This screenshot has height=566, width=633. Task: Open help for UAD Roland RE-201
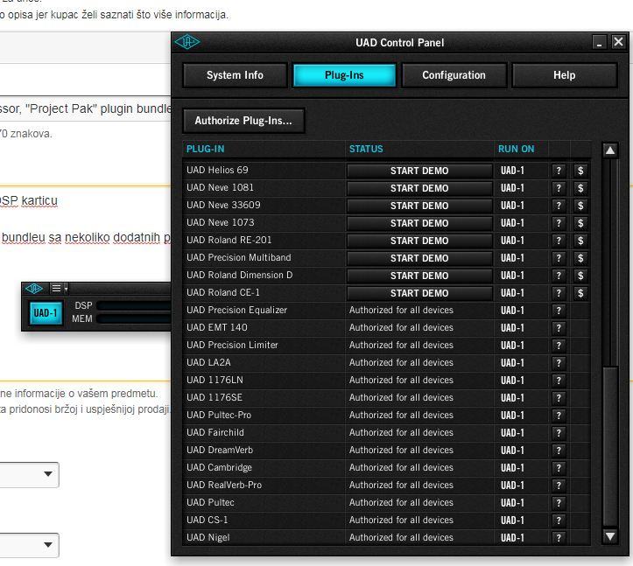pyautogui.click(x=559, y=241)
